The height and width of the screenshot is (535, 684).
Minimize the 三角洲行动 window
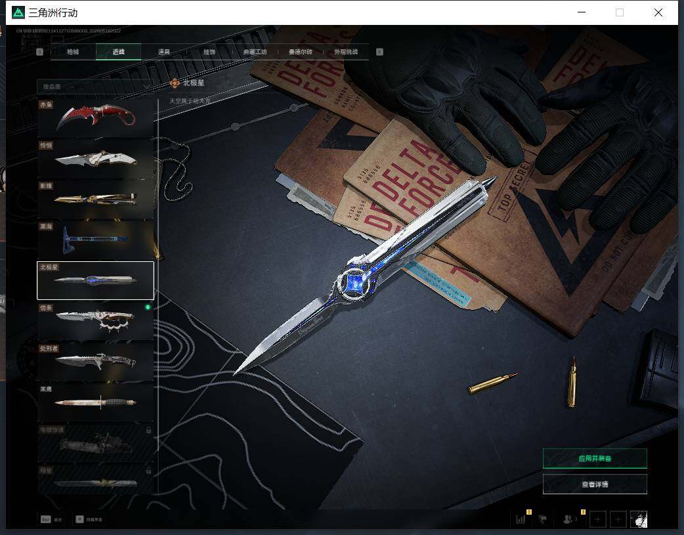tap(582, 12)
